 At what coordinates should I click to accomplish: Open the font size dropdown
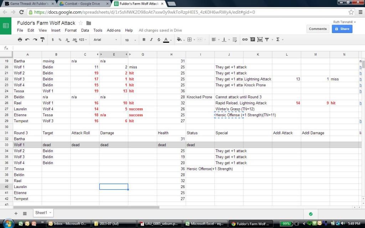tap(129, 40)
